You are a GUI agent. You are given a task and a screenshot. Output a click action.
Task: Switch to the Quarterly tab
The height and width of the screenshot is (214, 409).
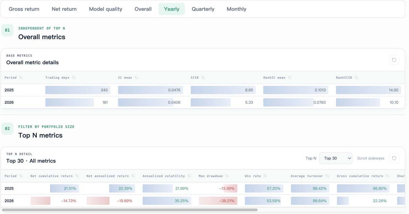tap(203, 9)
